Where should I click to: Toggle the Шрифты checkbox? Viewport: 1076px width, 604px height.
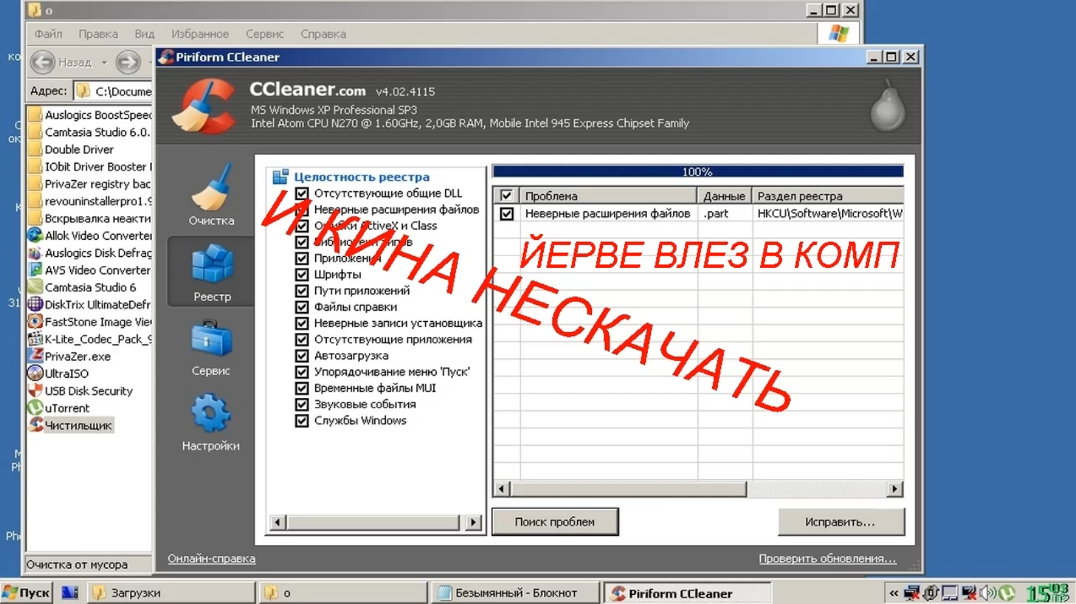pyautogui.click(x=301, y=274)
